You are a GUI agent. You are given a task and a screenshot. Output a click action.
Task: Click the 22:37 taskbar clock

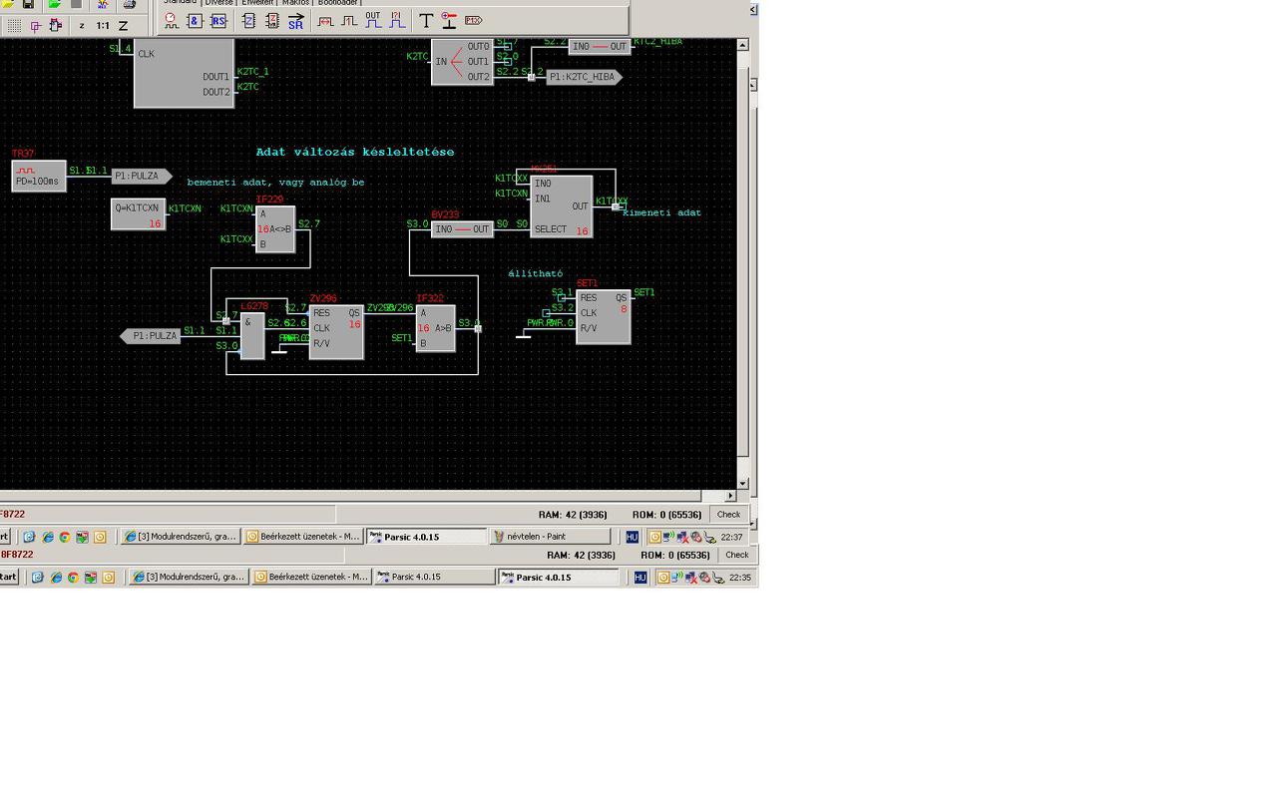point(732,537)
